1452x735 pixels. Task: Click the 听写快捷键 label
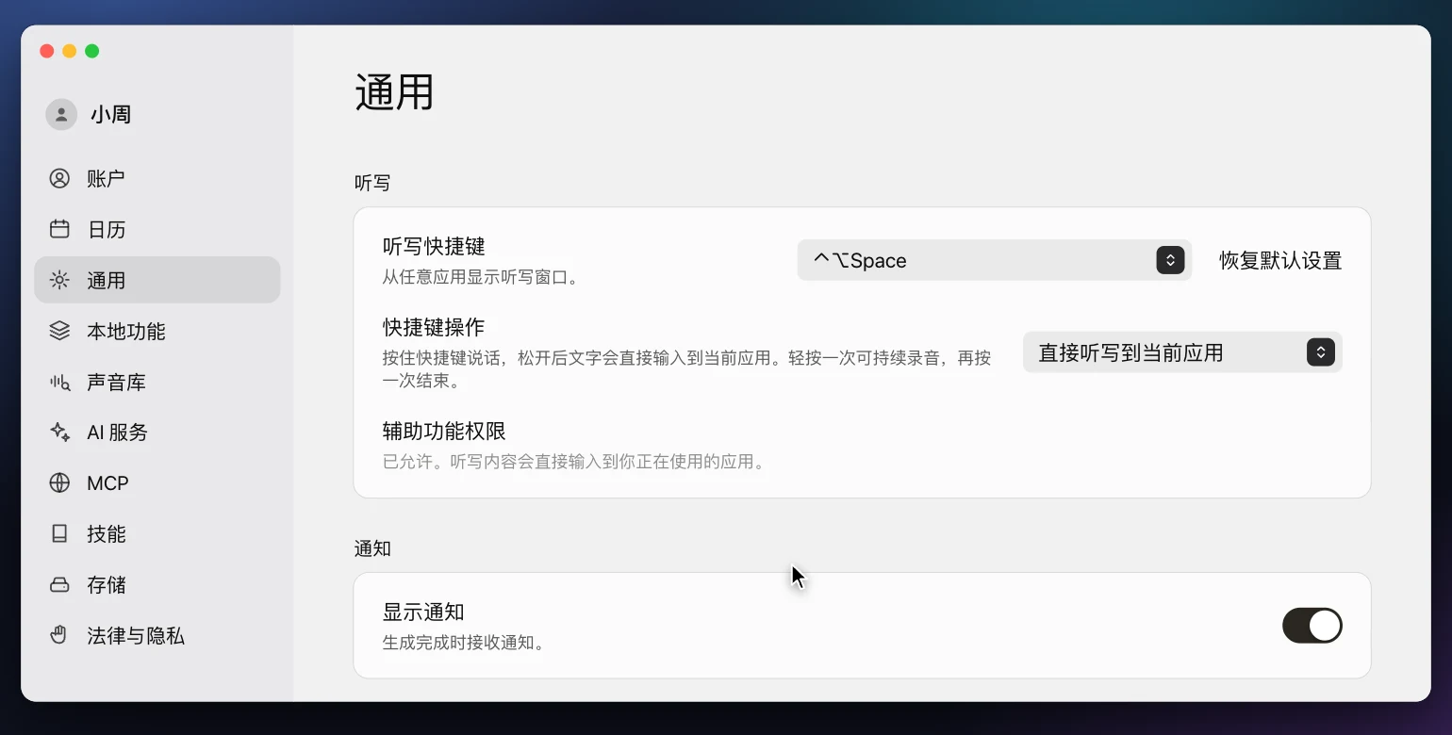point(434,246)
